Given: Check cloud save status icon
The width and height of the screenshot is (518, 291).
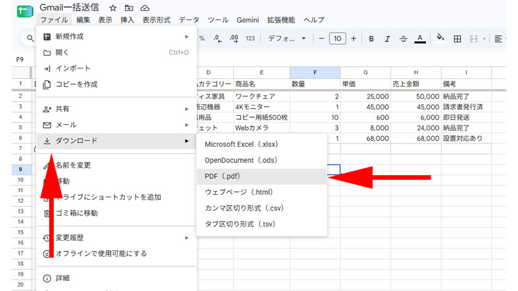Looking at the screenshot, I should 144,8.
